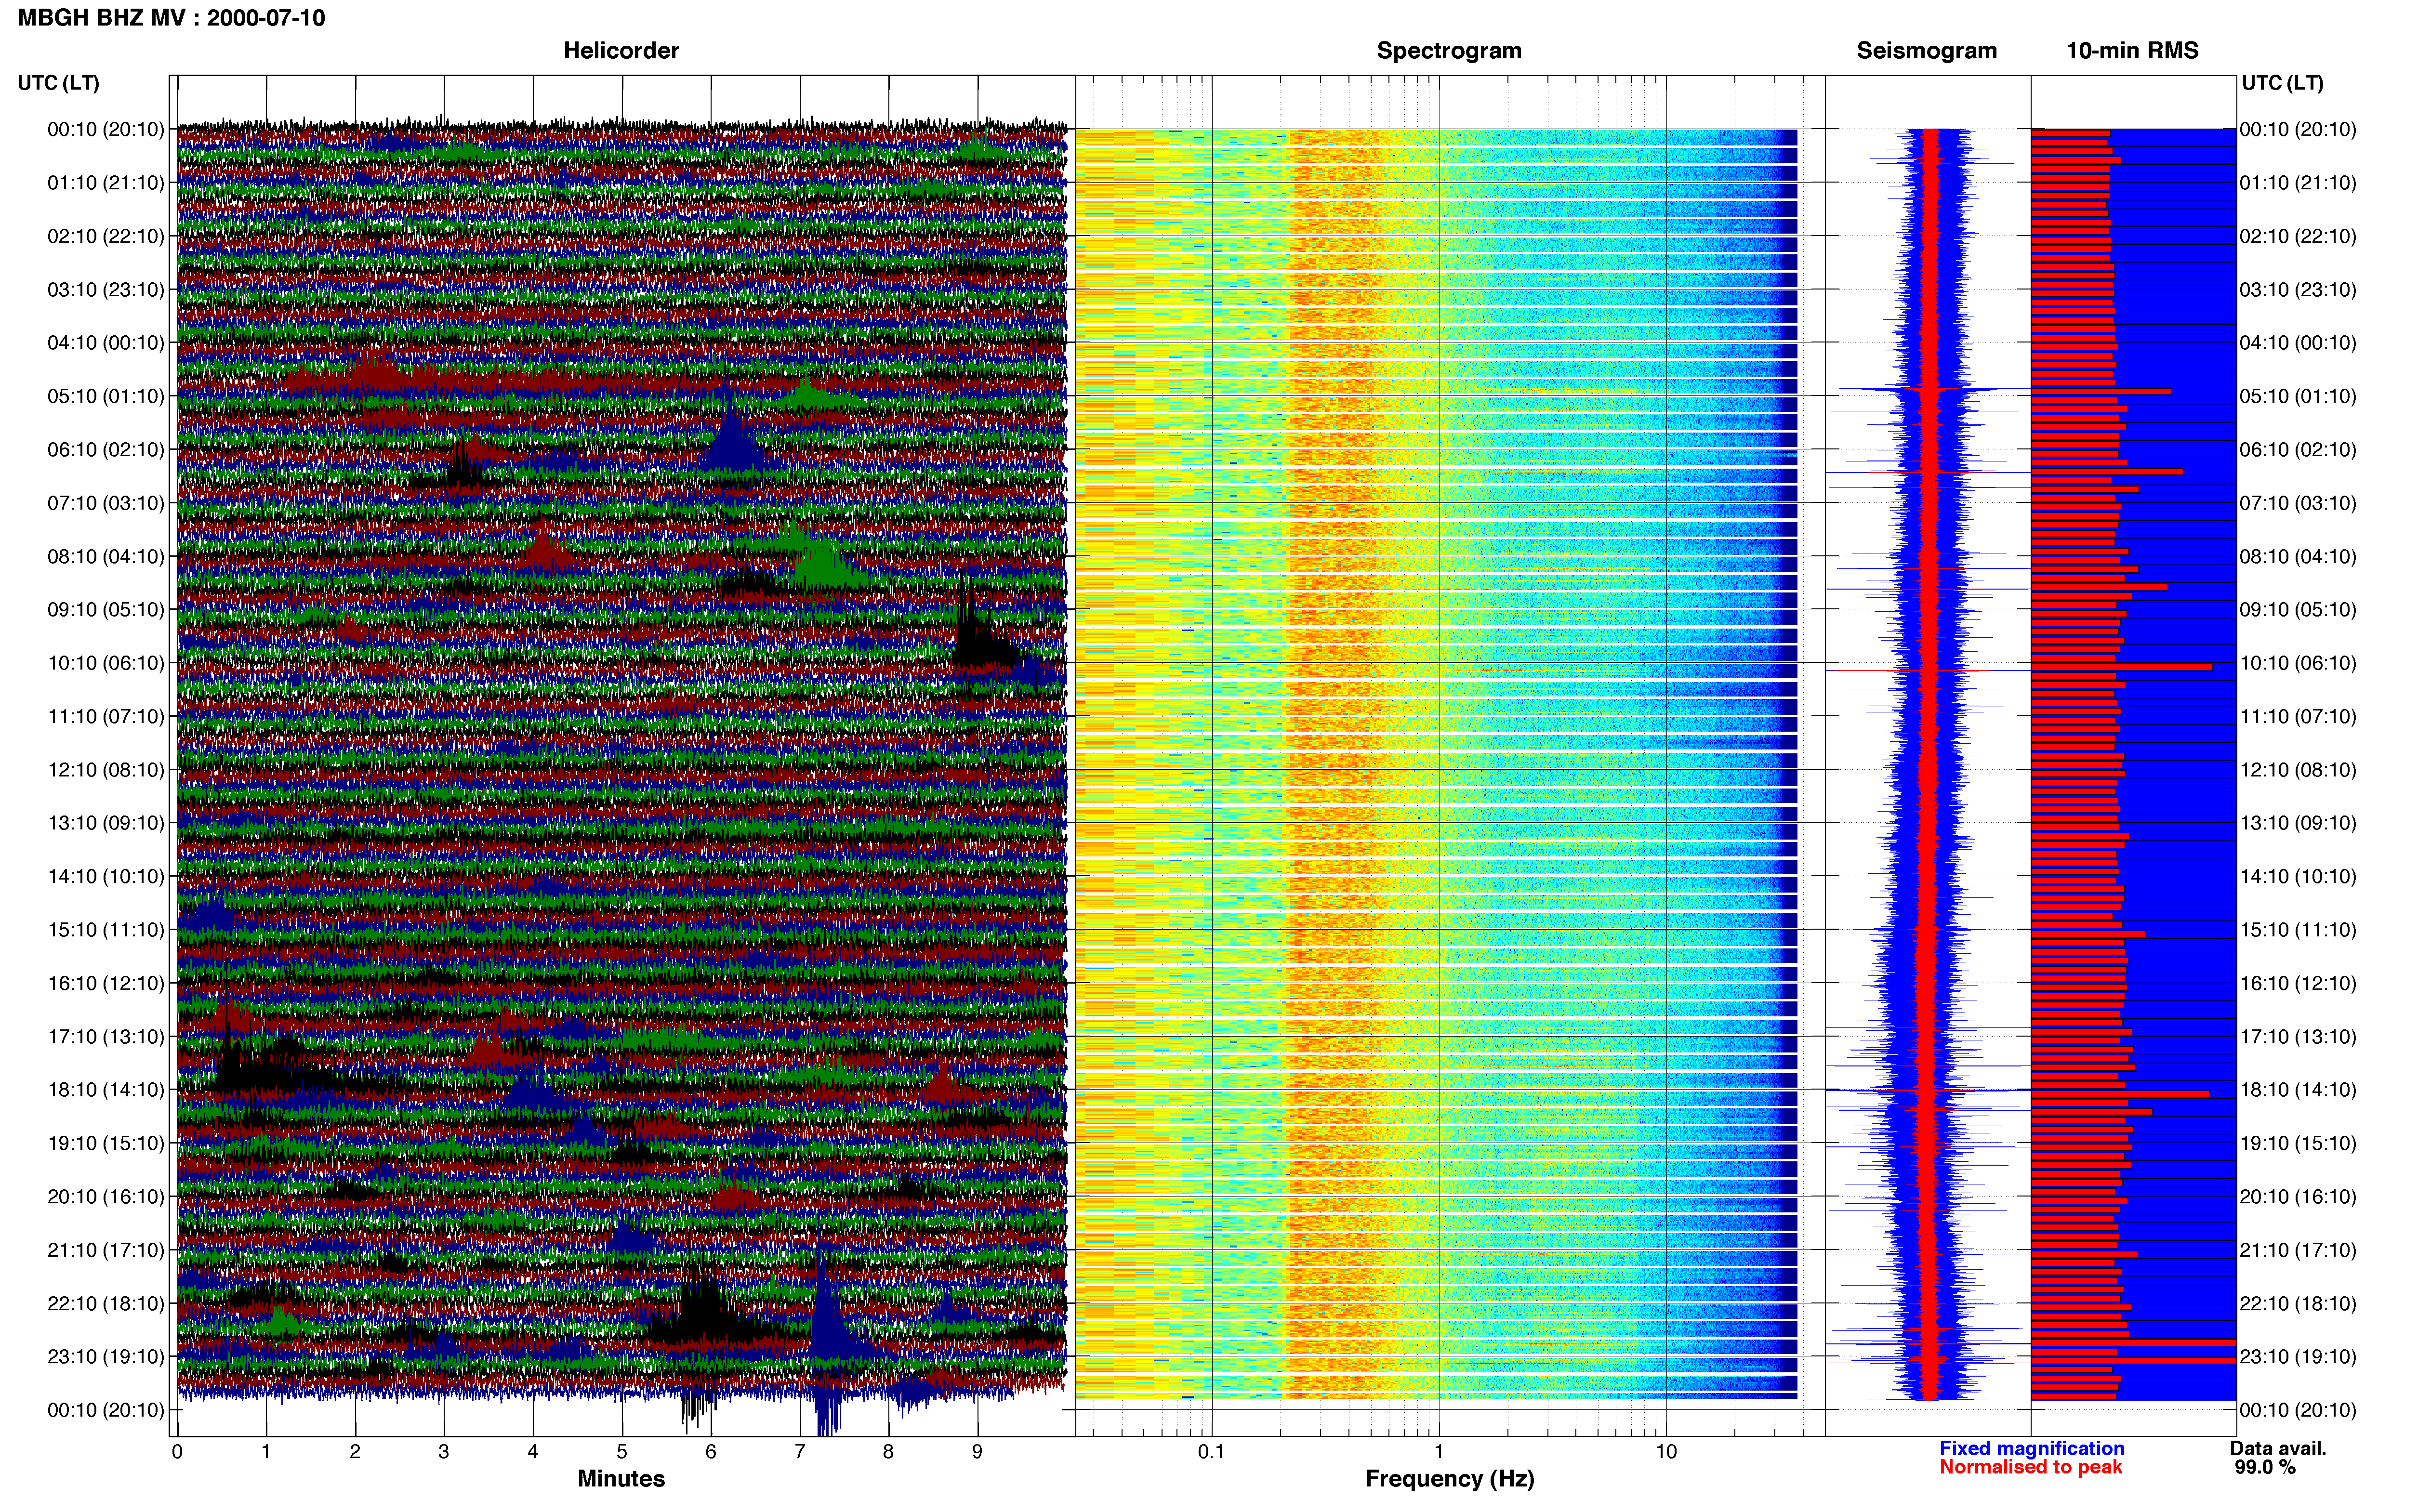The height and width of the screenshot is (1512, 2418).
Task: Click the "10-min RMS" panel heading
Action: pos(2132,51)
